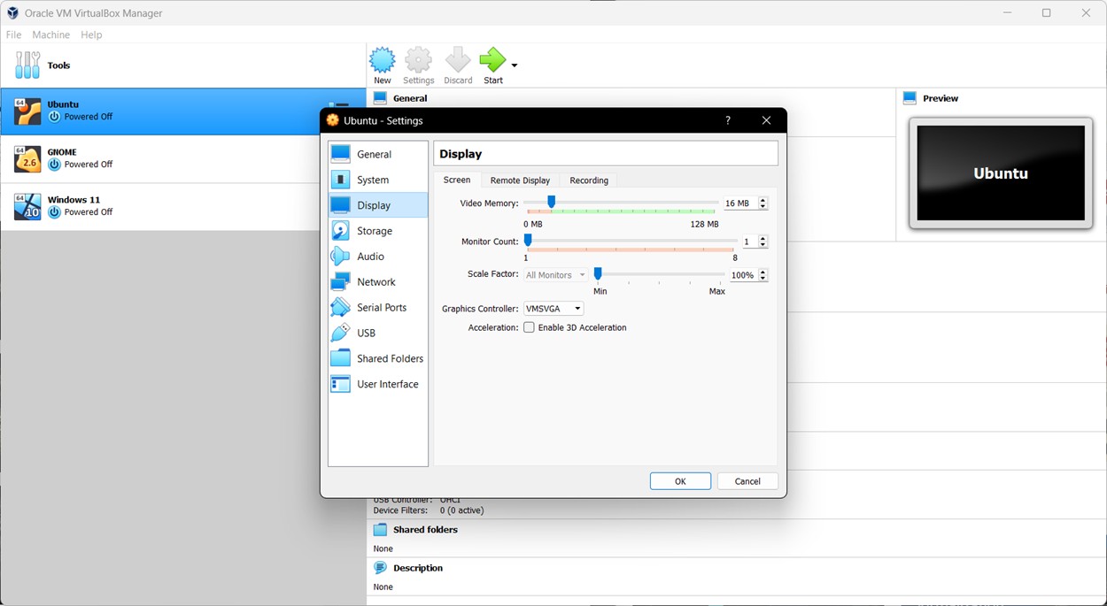Enable 3D Acceleration

529,327
